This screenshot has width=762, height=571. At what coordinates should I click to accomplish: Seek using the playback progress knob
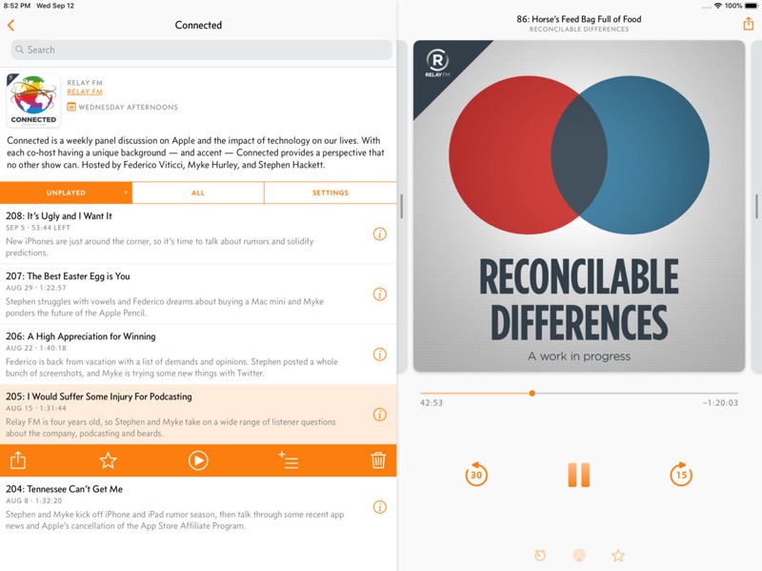click(x=532, y=393)
